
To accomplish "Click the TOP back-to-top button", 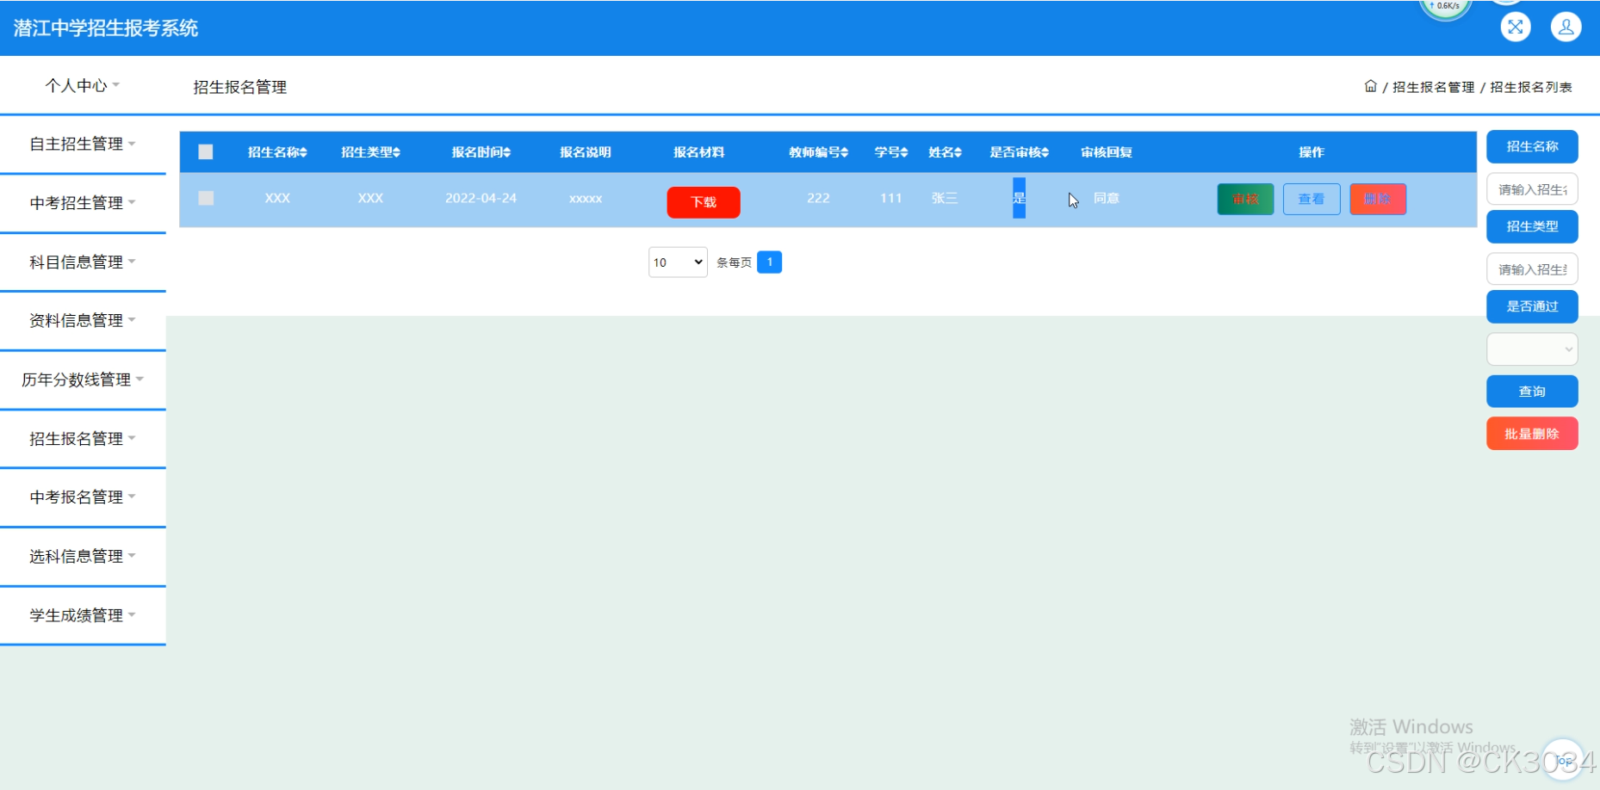I will click(1564, 759).
